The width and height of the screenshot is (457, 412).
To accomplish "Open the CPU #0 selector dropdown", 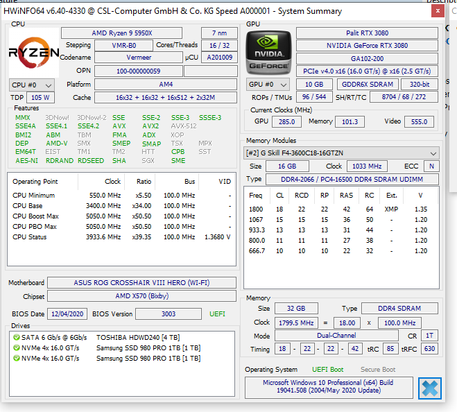I will click(x=31, y=85).
